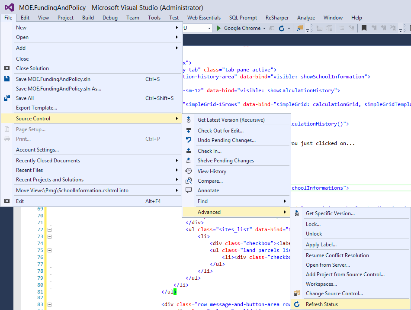Click the next bookmark toolbar icon
This screenshot has width=411, height=310.
point(383,28)
